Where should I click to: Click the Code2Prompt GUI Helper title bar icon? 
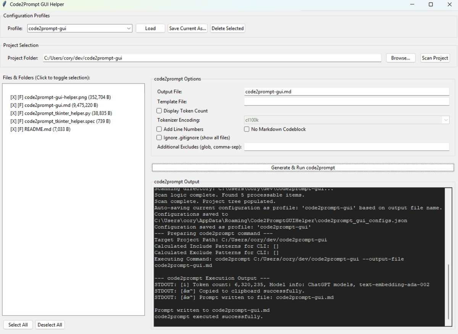coord(5,4)
